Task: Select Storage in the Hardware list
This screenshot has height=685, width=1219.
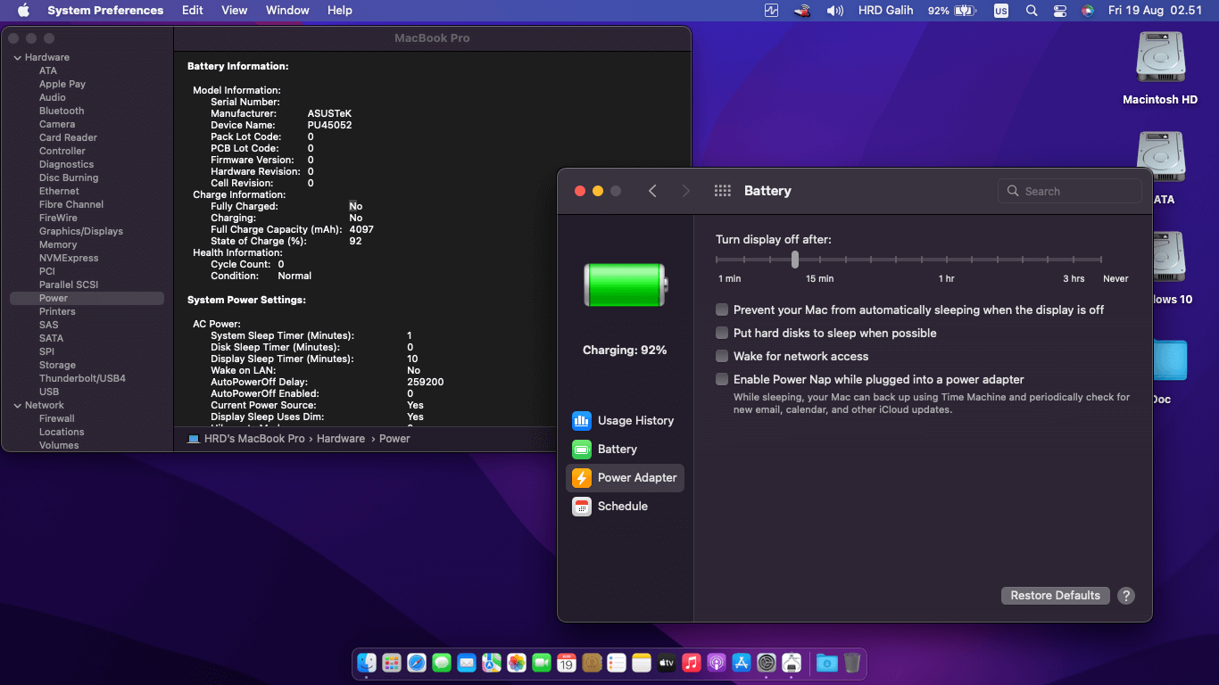Action: [57, 365]
